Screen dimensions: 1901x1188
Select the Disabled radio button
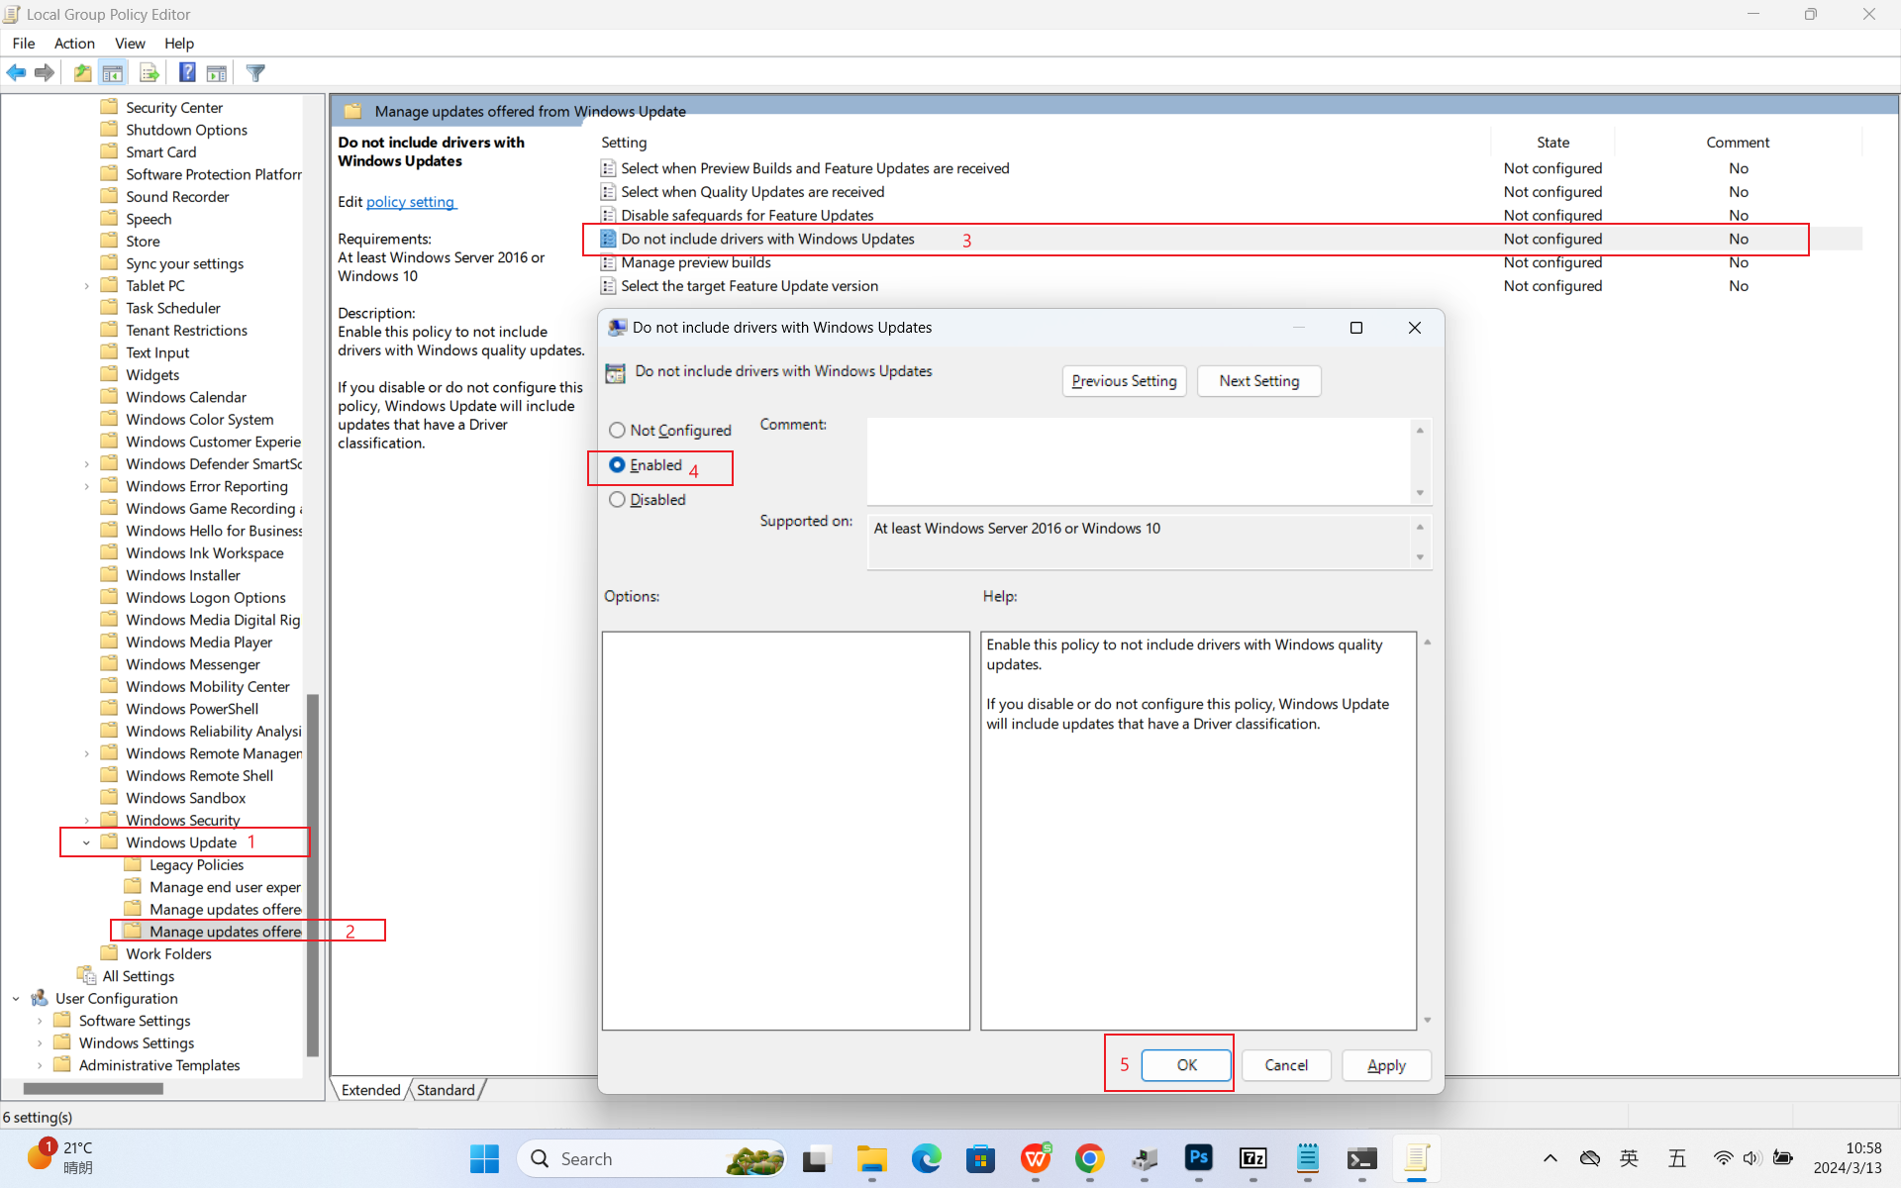point(618,499)
